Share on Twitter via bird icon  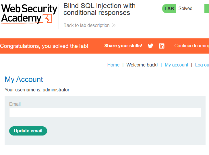(x=150, y=46)
